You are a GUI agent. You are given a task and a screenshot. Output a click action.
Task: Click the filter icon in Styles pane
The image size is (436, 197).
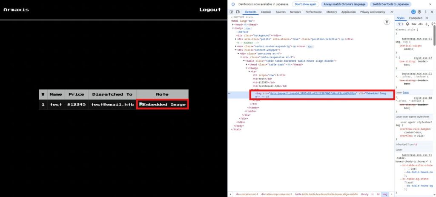click(399, 24)
